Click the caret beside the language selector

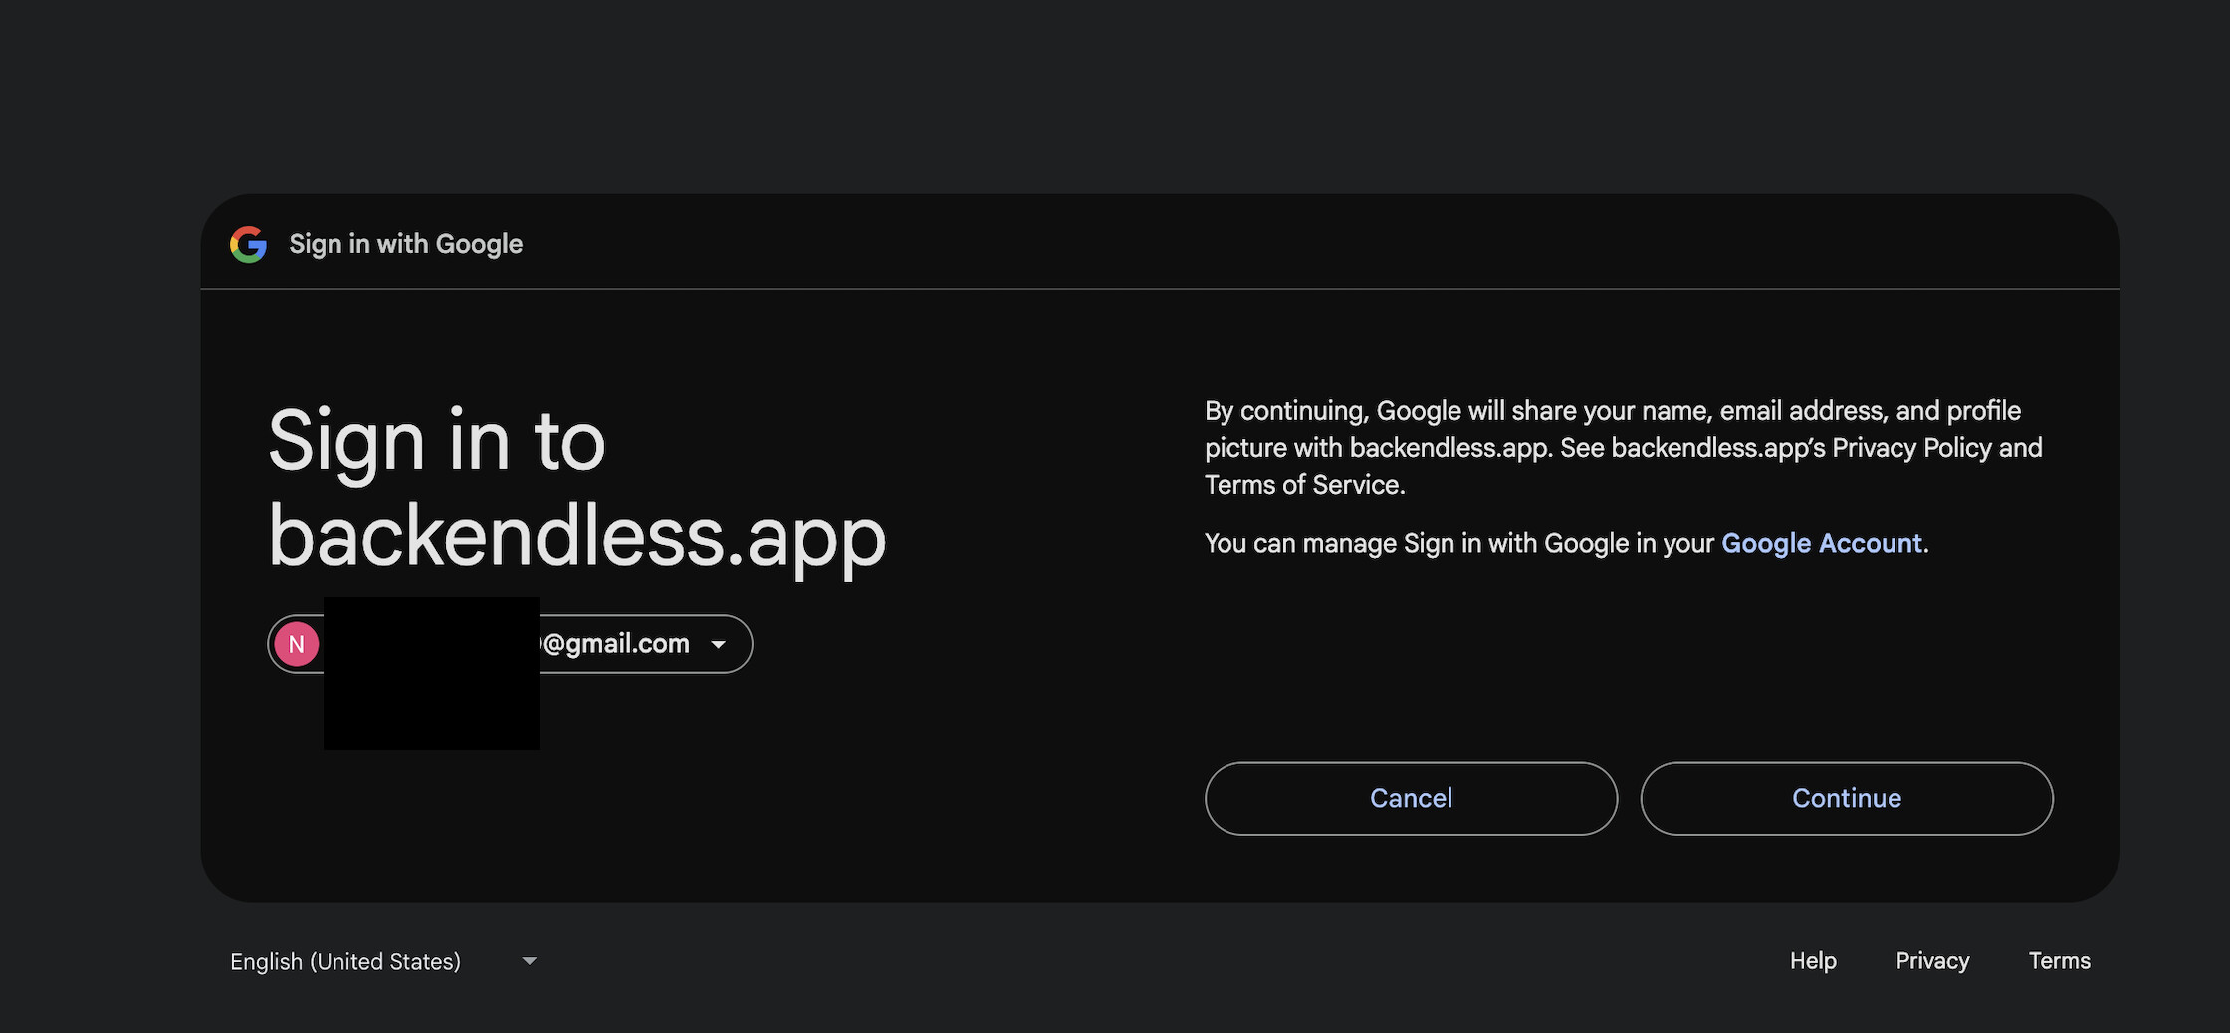(x=530, y=961)
